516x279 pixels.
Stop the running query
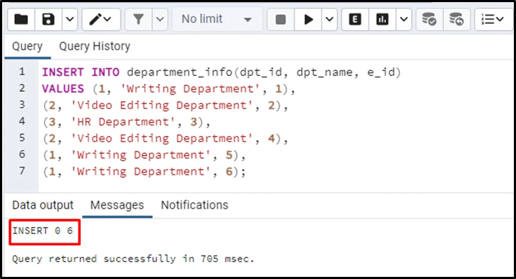point(280,20)
